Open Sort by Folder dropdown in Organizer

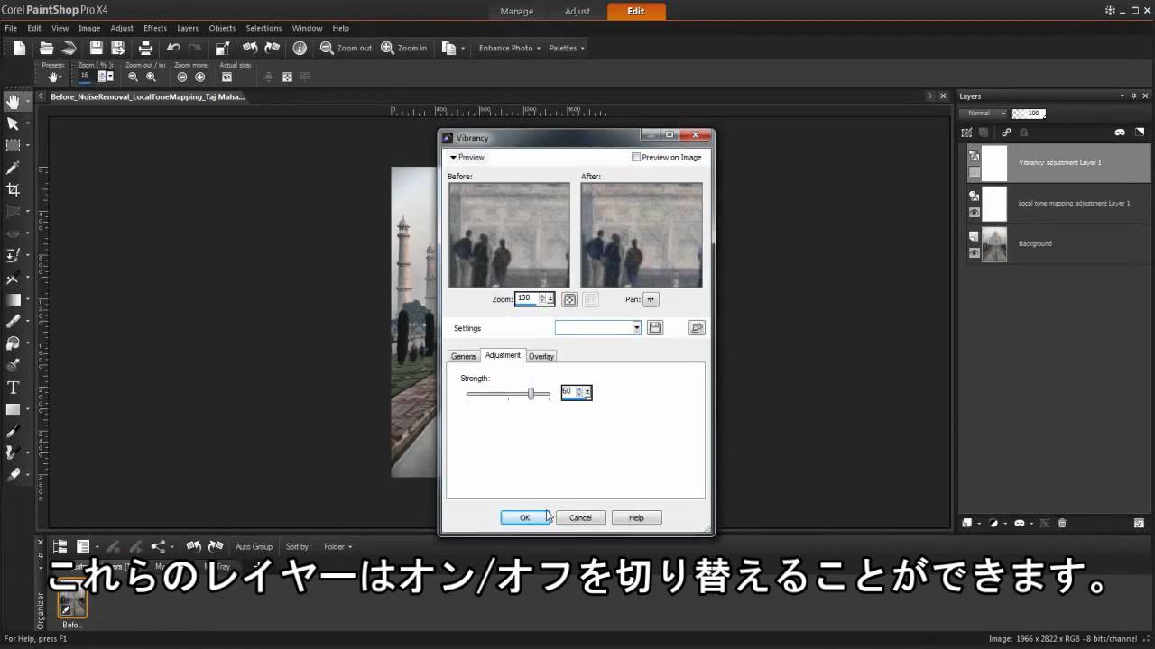pyautogui.click(x=338, y=546)
